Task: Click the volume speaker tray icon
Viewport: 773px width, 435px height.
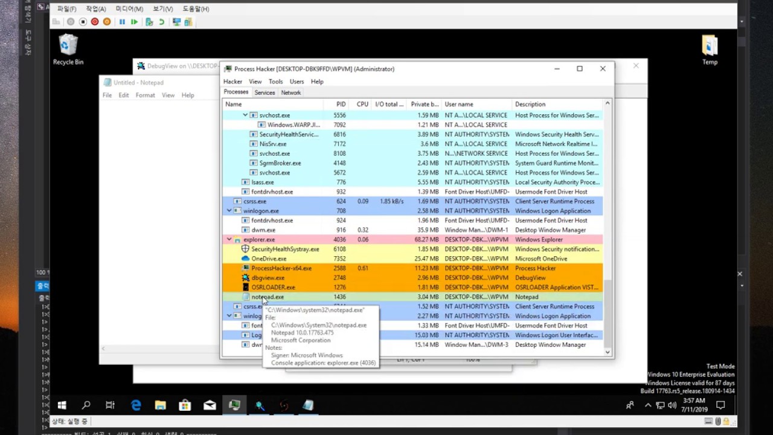Action: [x=673, y=405]
